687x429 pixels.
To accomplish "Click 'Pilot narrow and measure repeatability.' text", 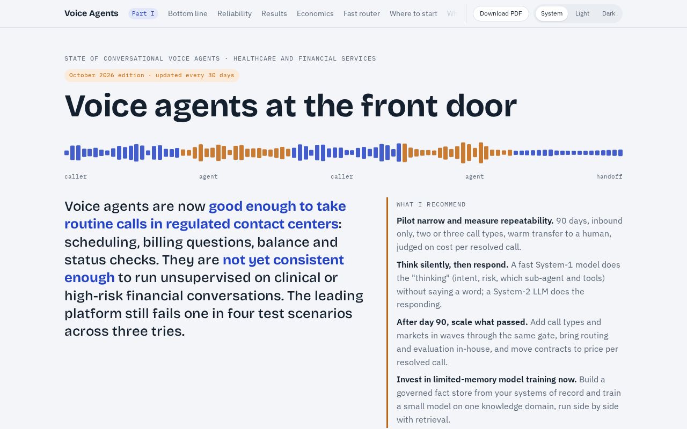I will tap(475, 220).
